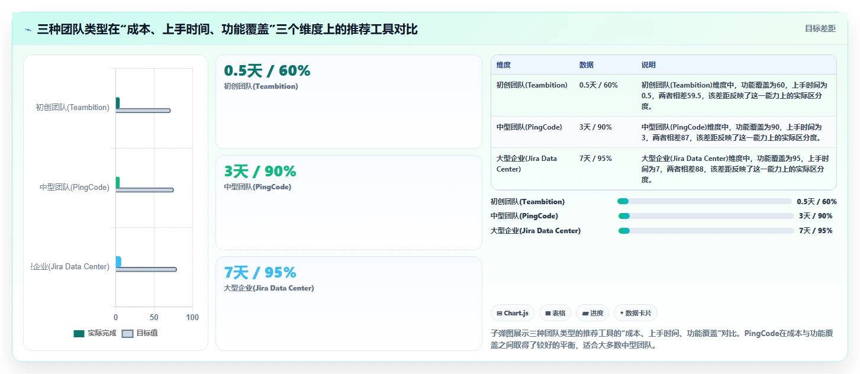The height and width of the screenshot is (374, 860).
Task: Click the lightning icon before the title
Action: [28, 30]
